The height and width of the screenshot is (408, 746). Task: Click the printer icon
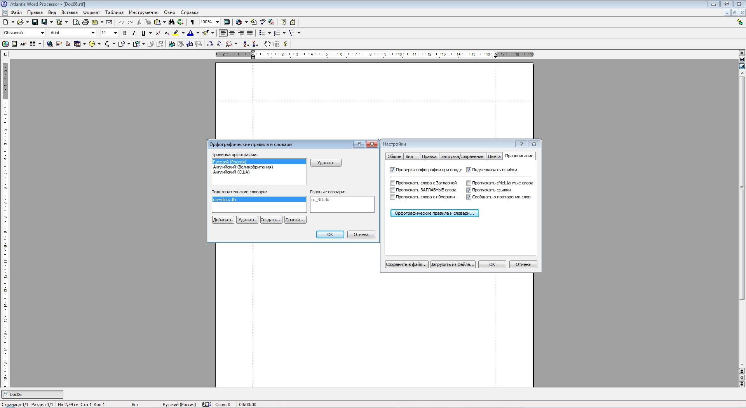pos(85,22)
